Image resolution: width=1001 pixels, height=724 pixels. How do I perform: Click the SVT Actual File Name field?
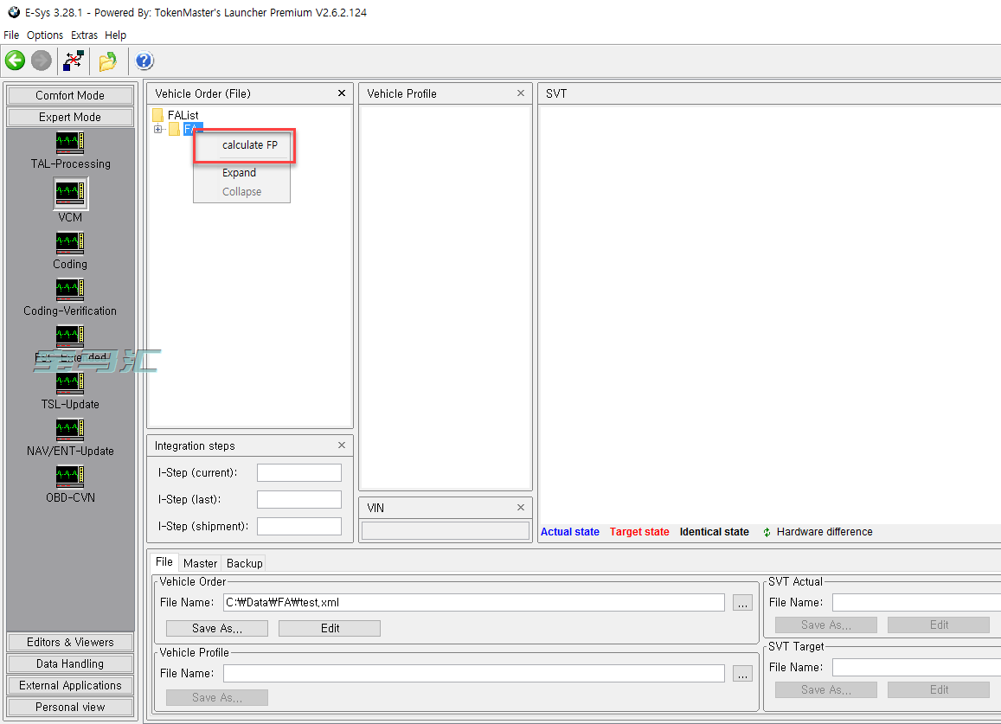[x=917, y=603]
